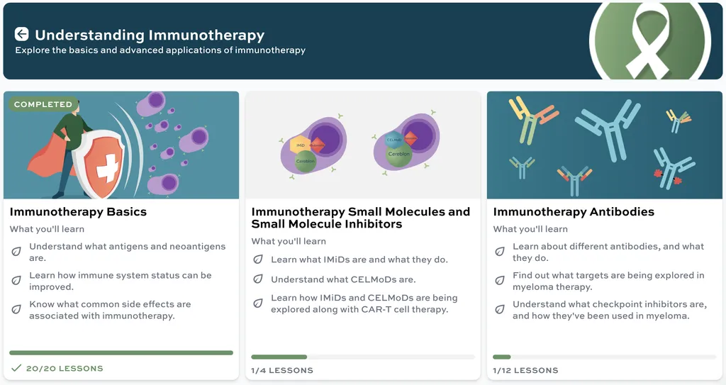Click the Immunotherapy Basics full progress bar
The image size is (726, 385).
coord(121,352)
